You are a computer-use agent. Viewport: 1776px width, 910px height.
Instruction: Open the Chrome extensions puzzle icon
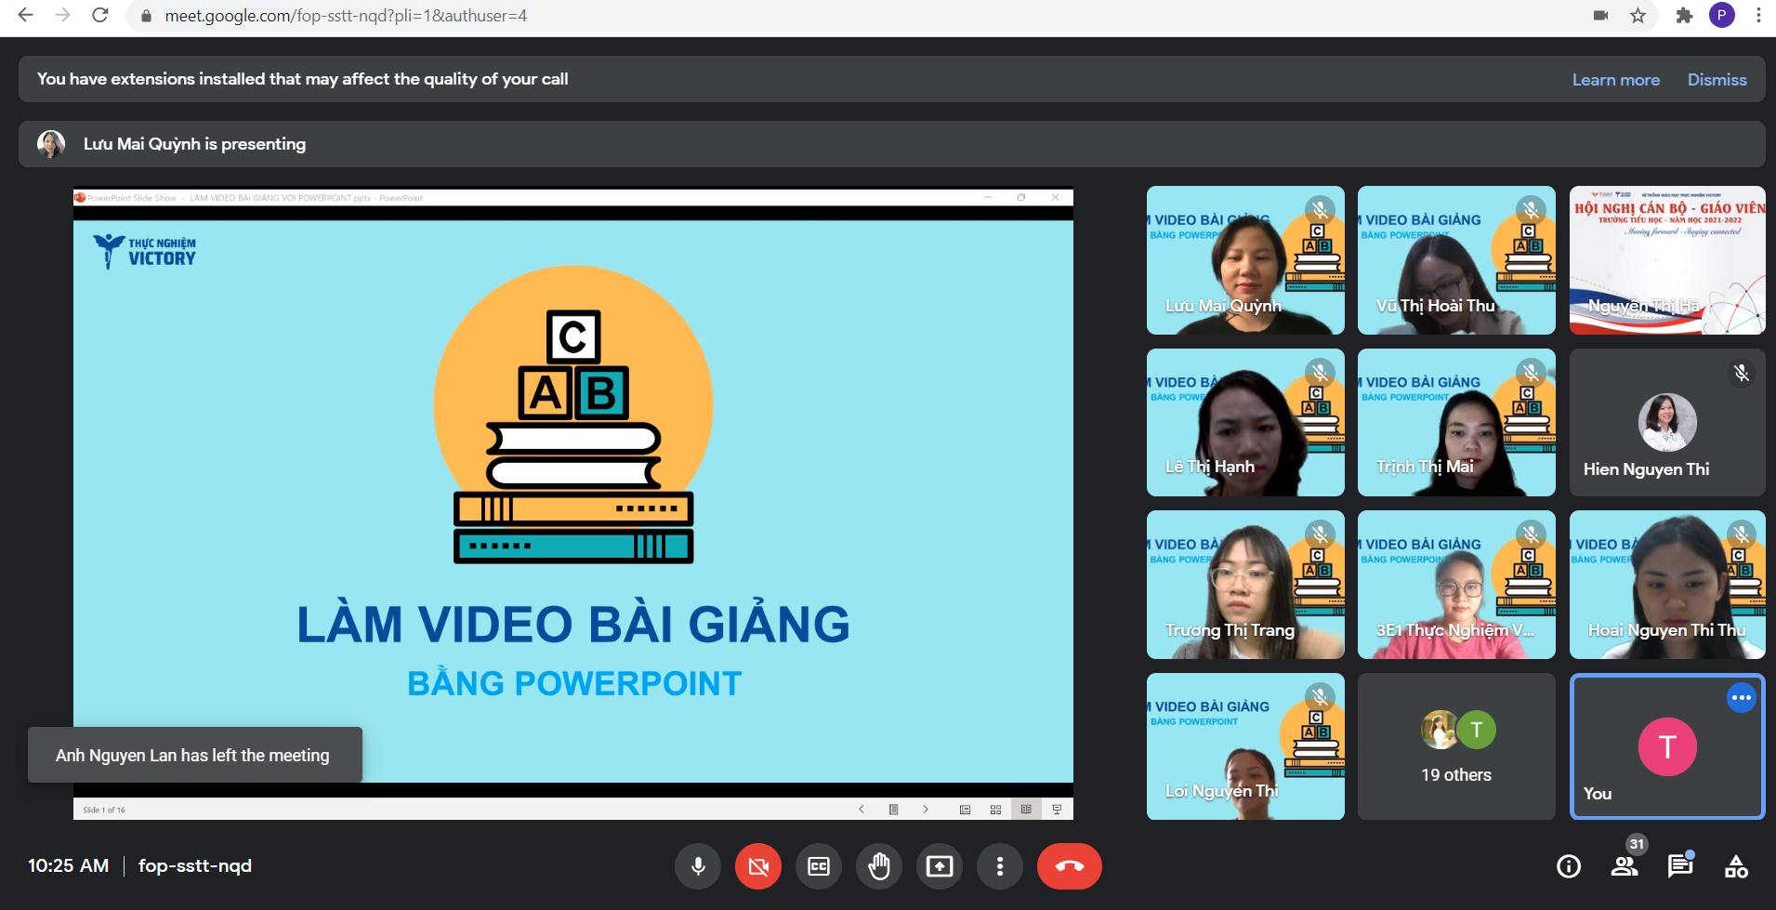pos(1684,16)
